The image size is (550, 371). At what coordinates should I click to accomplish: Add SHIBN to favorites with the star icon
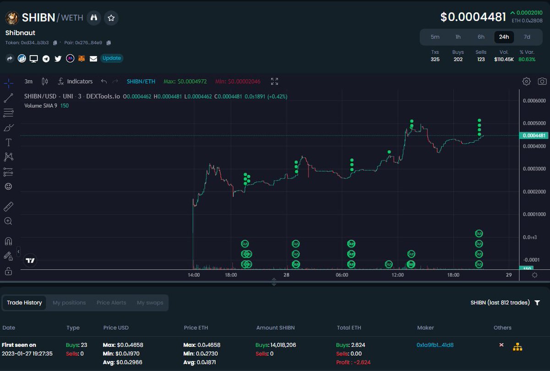tap(111, 18)
